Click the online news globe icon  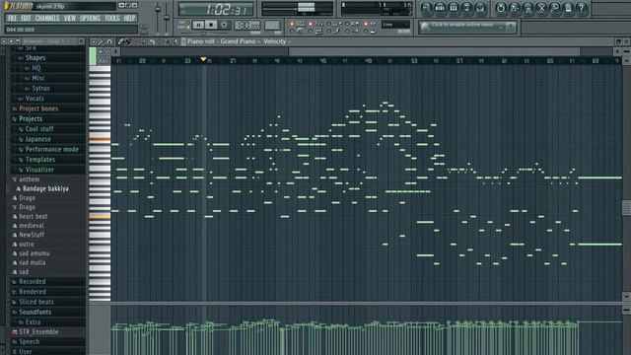[x=425, y=27]
